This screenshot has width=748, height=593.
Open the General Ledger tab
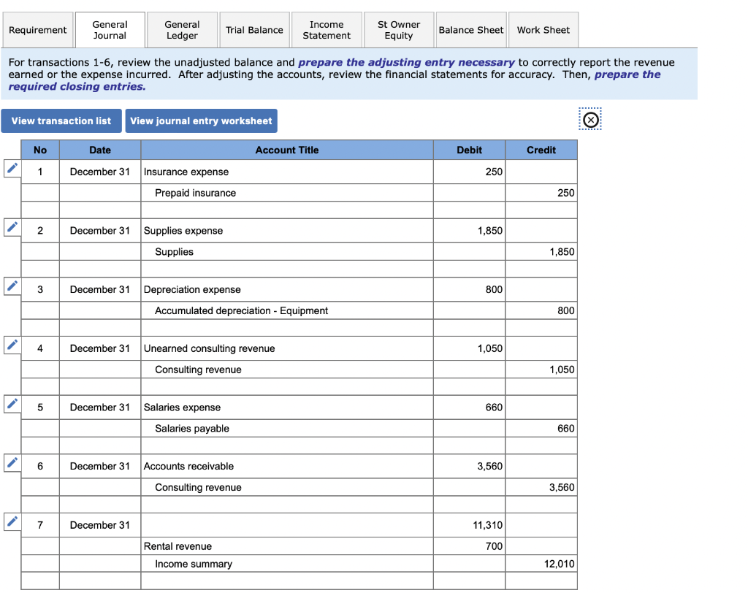[x=182, y=29]
